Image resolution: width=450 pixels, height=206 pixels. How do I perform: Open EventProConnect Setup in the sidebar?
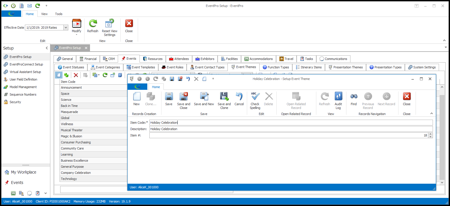(26, 64)
